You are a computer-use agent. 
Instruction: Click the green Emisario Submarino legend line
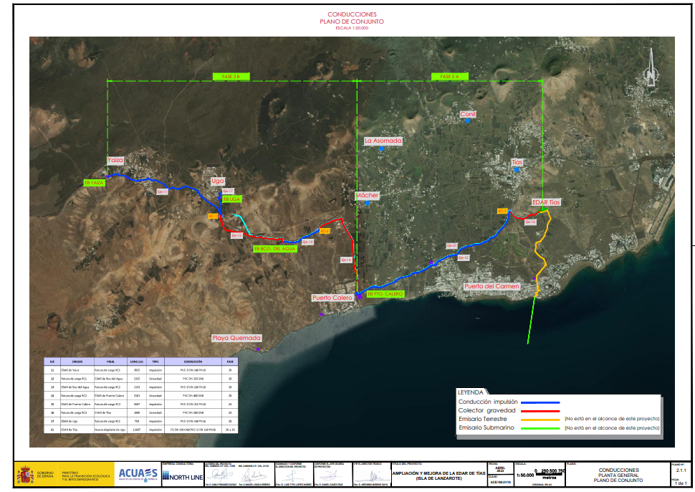click(x=540, y=428)
